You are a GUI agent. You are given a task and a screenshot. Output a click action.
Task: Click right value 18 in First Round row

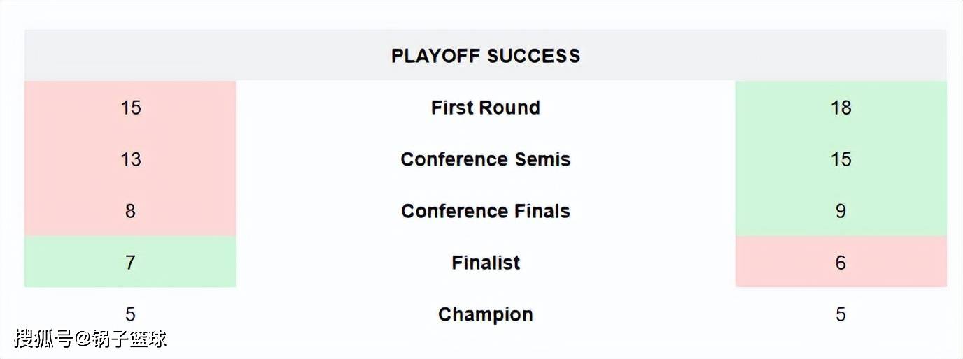coord(841,108)
